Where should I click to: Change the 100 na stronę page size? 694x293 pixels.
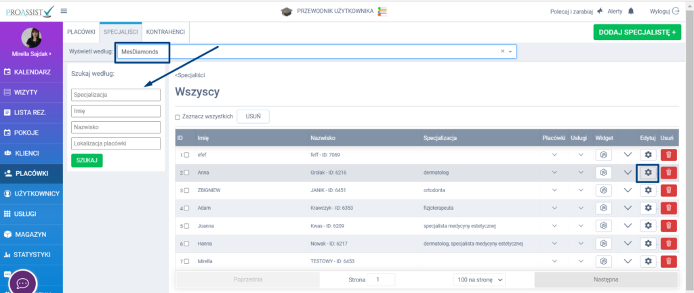pyautogui.click(x=479, y=279)
